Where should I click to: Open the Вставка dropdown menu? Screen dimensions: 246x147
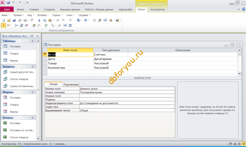point(43,15)
